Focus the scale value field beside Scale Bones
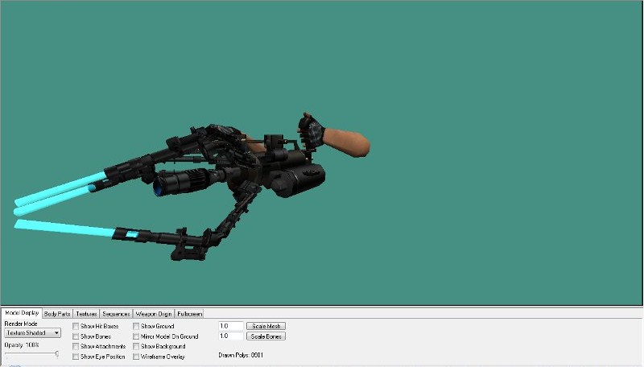 tap(230, 336)
